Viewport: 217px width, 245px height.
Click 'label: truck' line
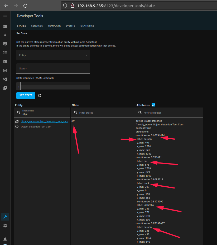(143, 183)
